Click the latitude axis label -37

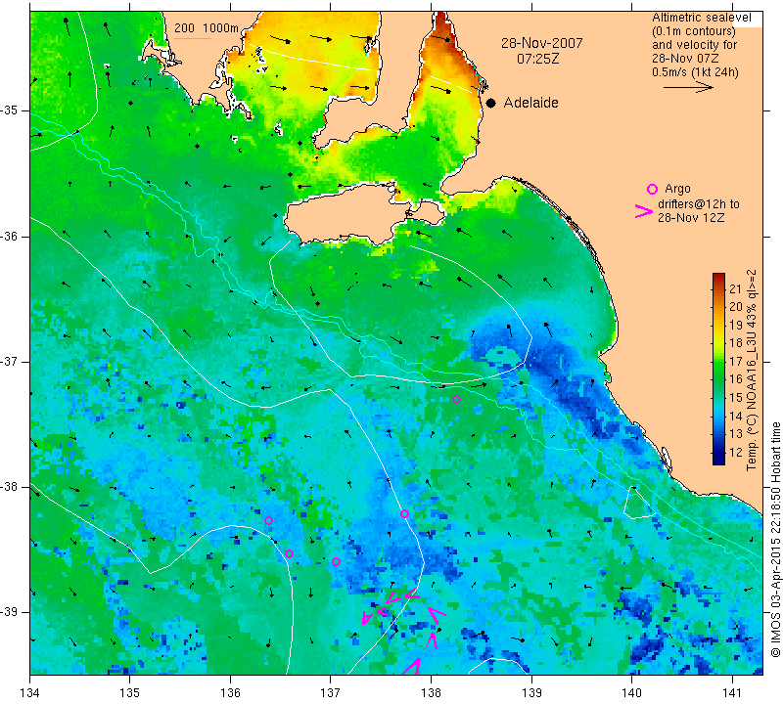click(x=10, y=361)
